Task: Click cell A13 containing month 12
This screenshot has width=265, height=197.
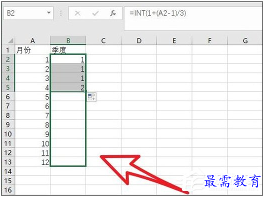Action: [x=32, y=162]
